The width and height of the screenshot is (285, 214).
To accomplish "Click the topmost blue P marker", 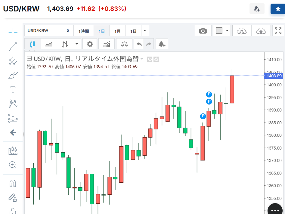I will [x=209, y=95].
